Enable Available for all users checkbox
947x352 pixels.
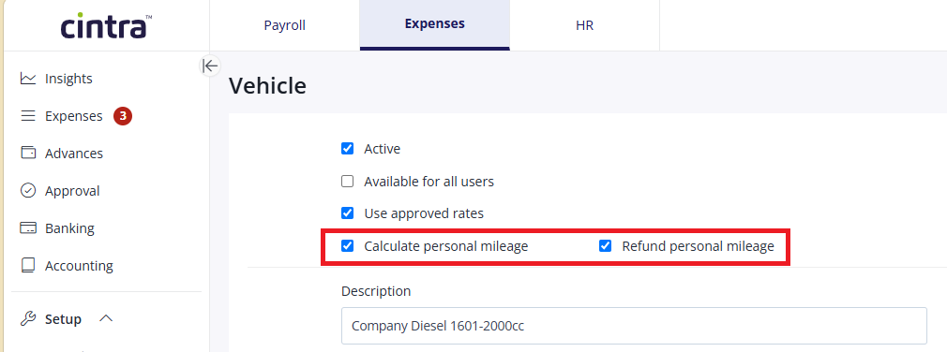click(x=347, y=181)
